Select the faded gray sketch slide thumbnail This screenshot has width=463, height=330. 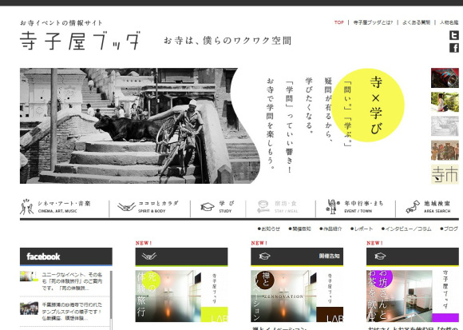(445, 126)
